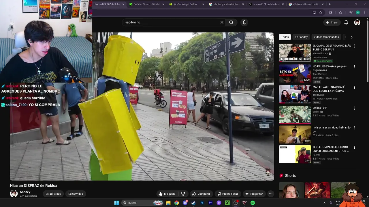Open MÁS TE VALE ESTAR CAFÉ-CON-LECHE video

coord(295,94)
